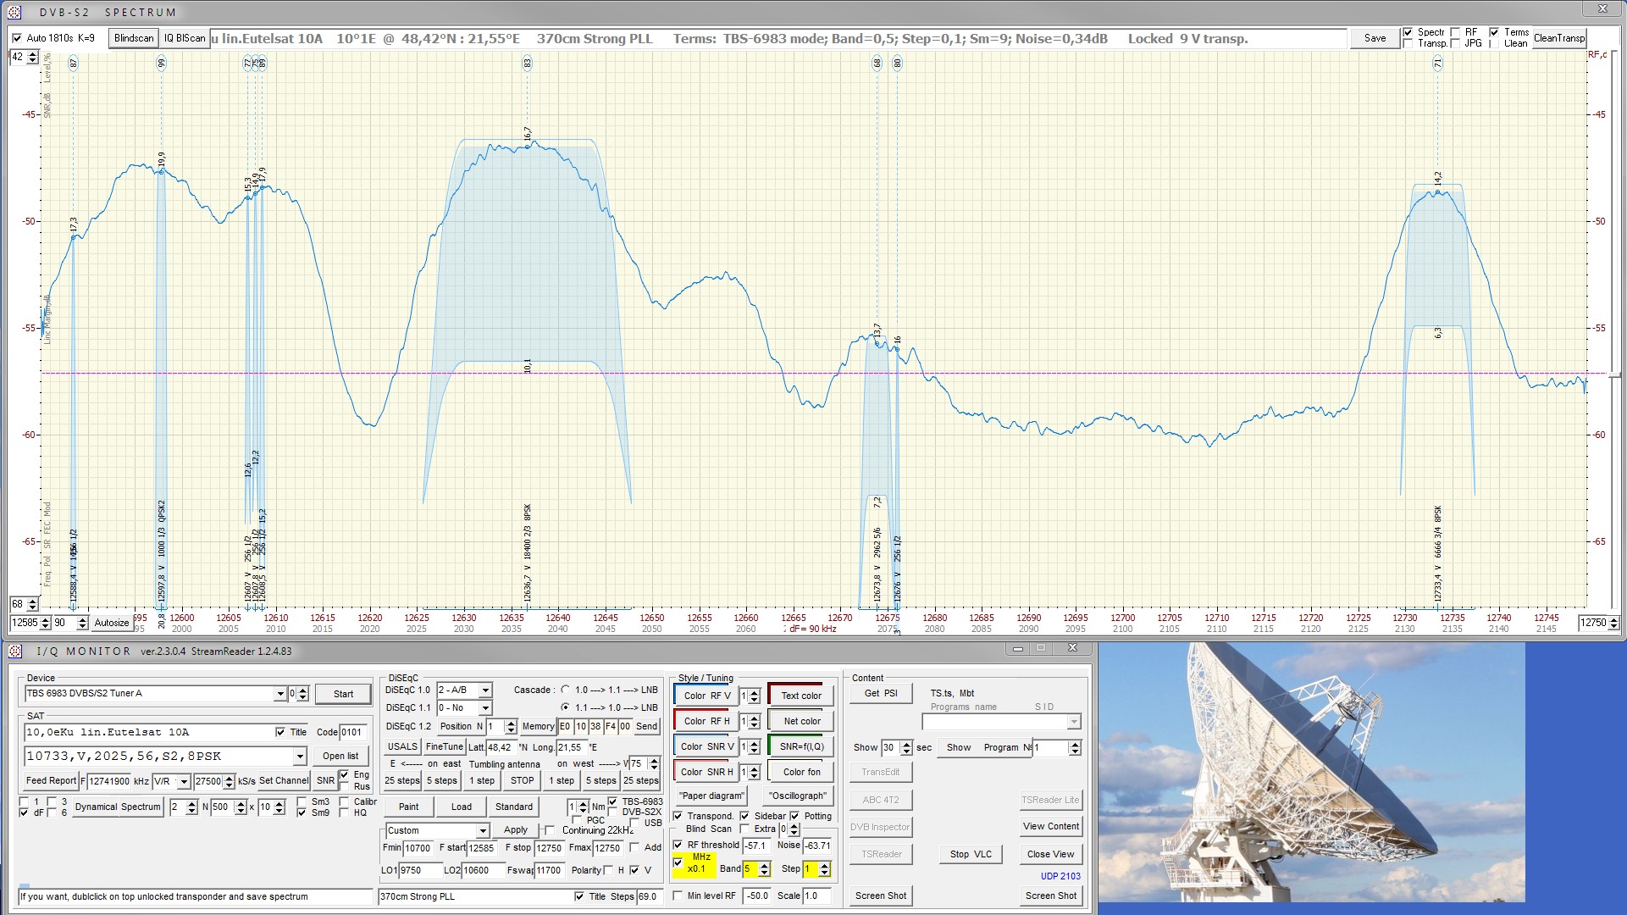This screenshot has width=1627, height=915.
Task: Open Color RF H swatch picker
Action: pos(706,721)
